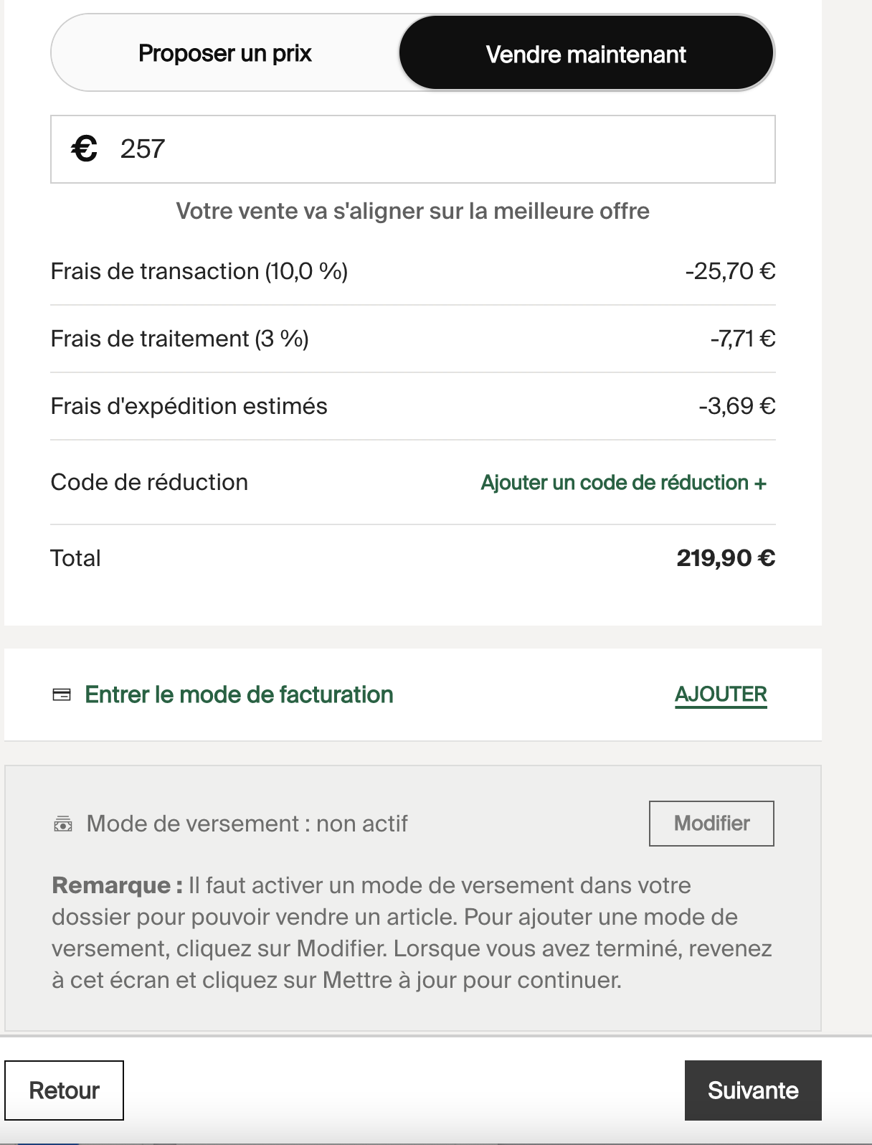The image size is (872, 1145).
Task: Open Entrer le mode de facturation
Action: click(239, 694)
